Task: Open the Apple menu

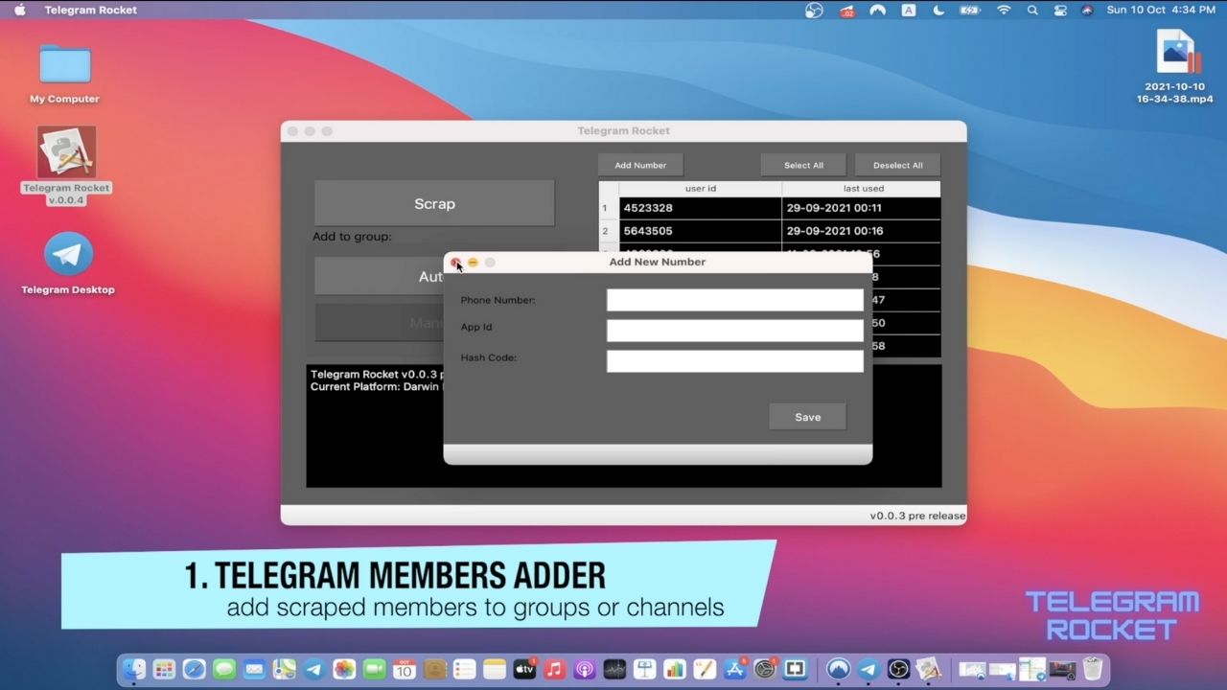Action: pyautogui.click(x=19, y=10)
